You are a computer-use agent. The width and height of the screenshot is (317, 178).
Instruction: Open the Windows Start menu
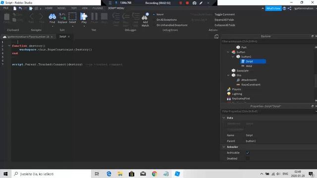(x=5, y=174)
